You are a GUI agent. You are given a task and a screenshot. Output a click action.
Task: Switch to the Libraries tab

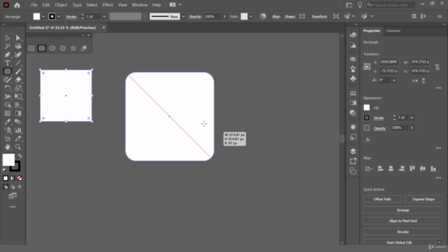pyautogui.click(x=393, y=31)
